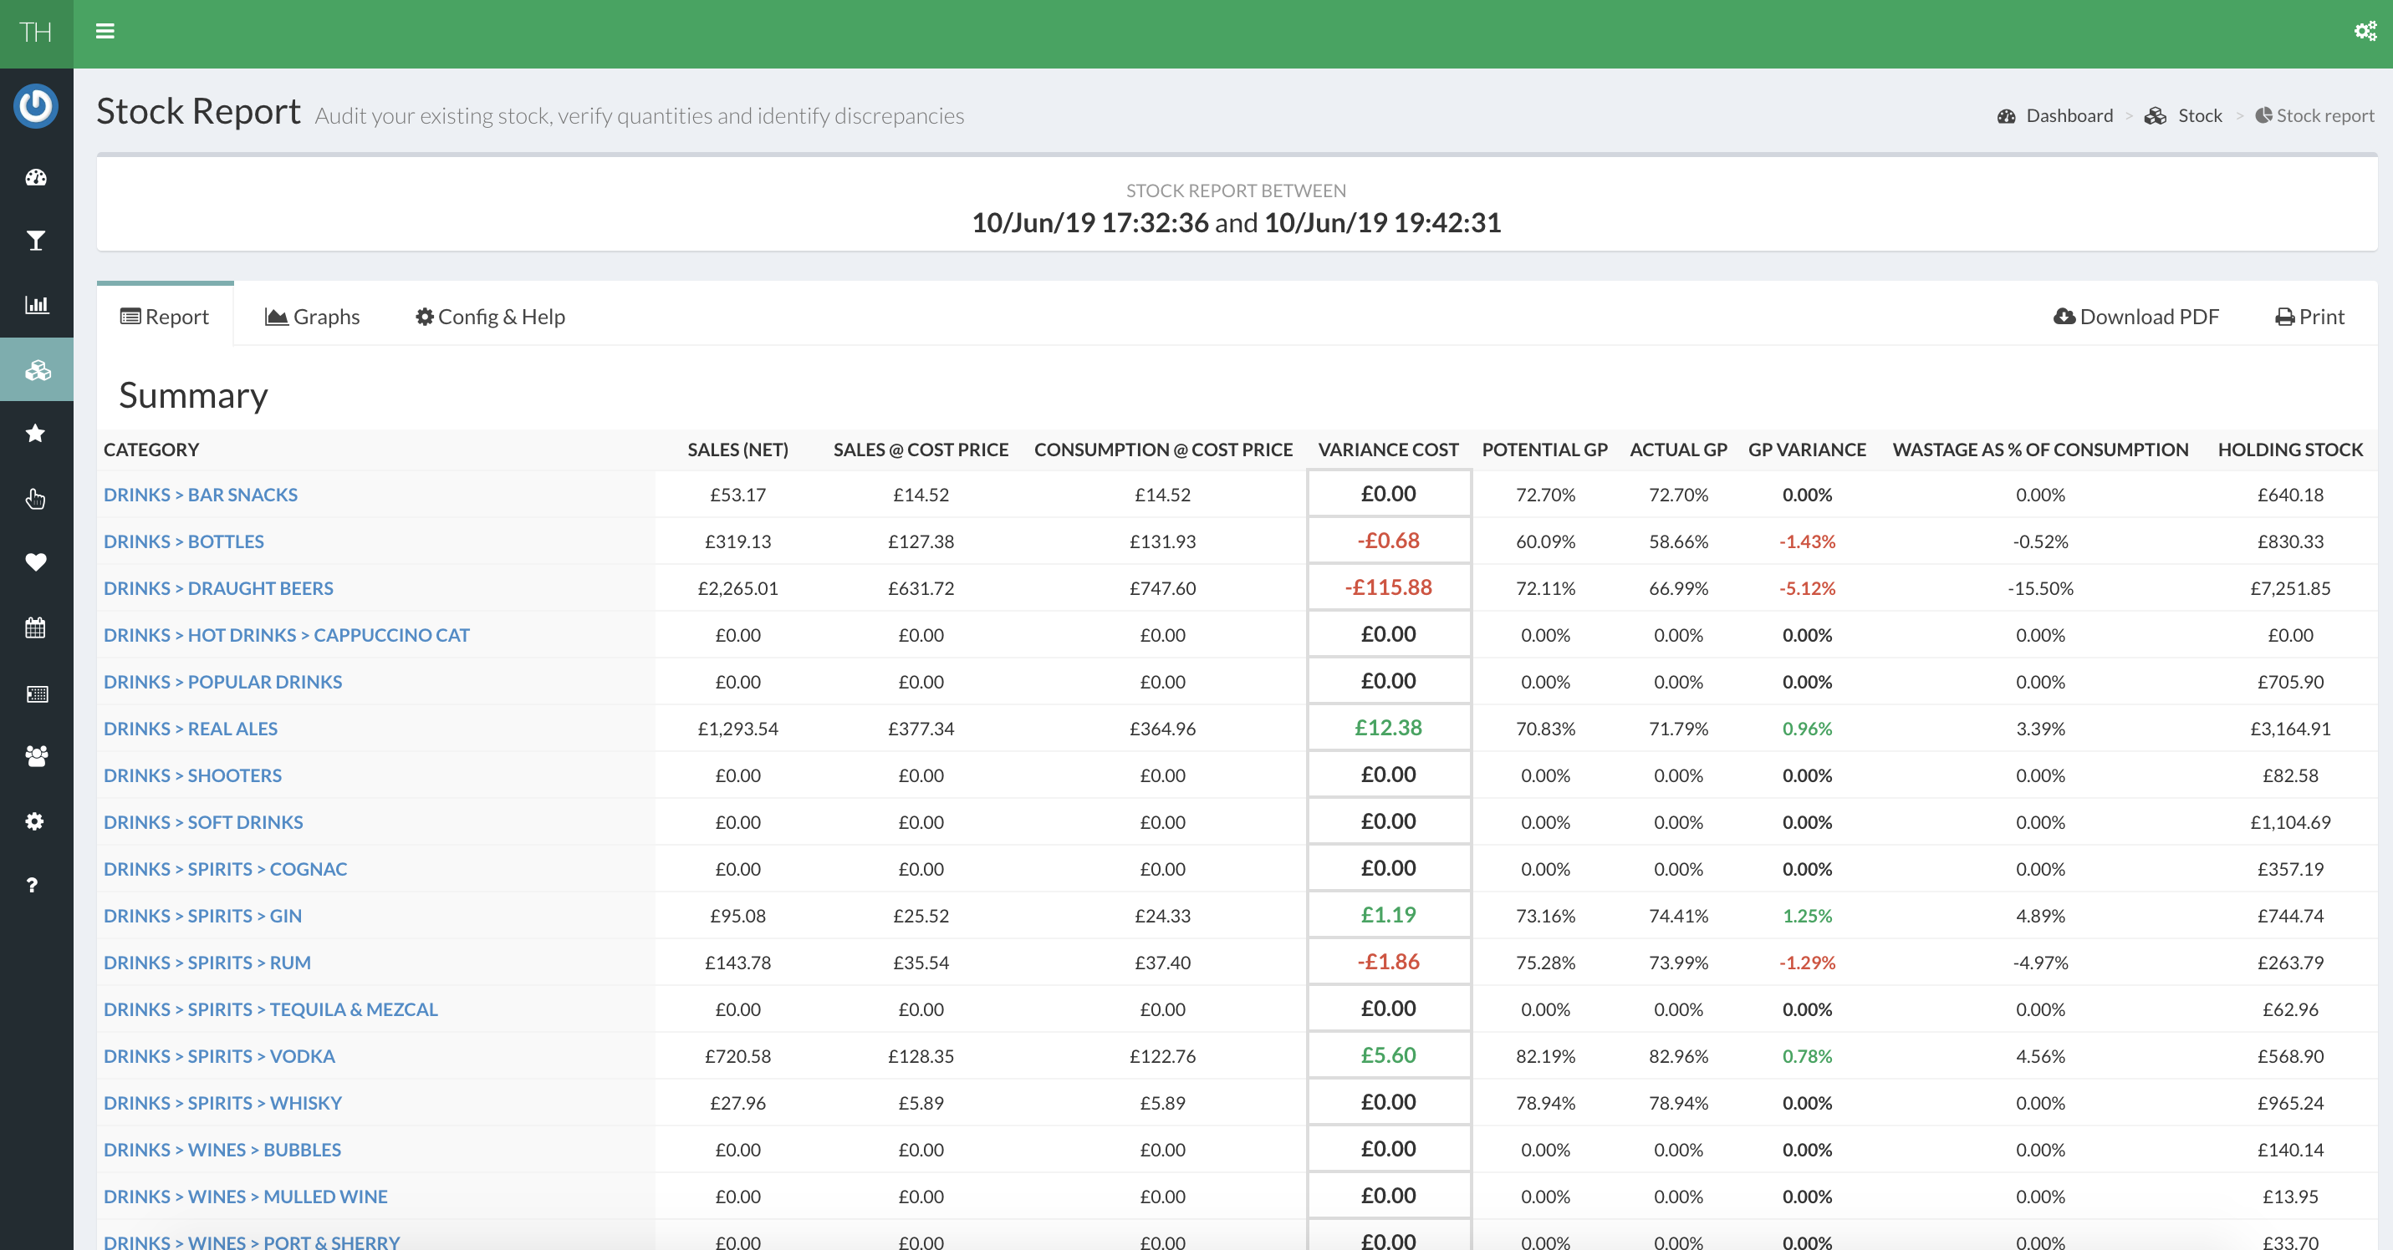
Task: Open the settings cogs icon top right
Action: [2365, 32]
